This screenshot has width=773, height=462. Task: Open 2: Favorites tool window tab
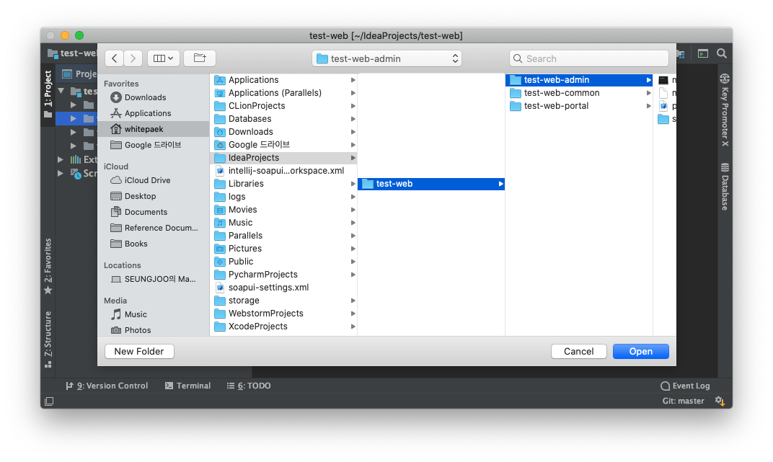(48, 266)
